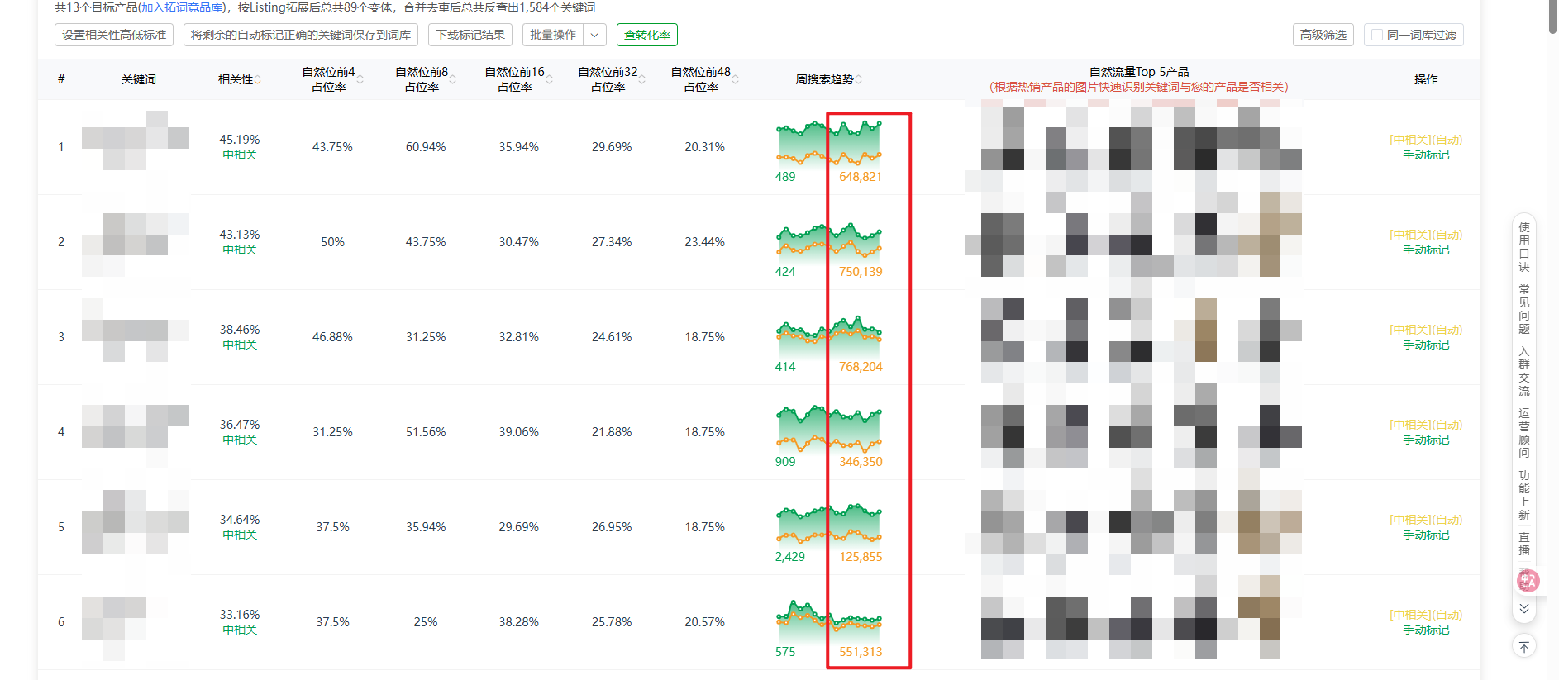
Task: Click 手动标记 in row 4
Action: 1426,440
